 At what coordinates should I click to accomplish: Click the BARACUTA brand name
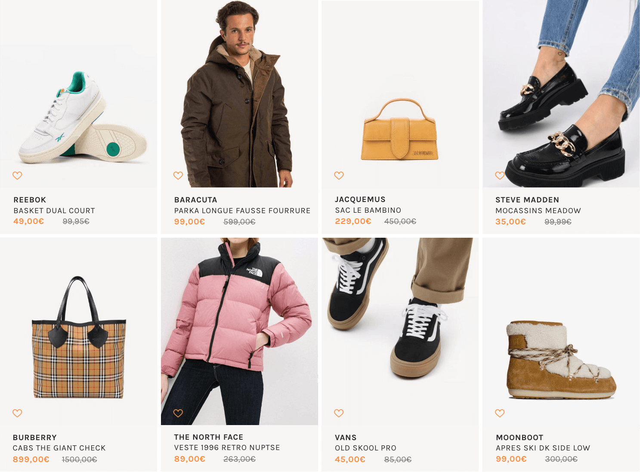(196, 200)
